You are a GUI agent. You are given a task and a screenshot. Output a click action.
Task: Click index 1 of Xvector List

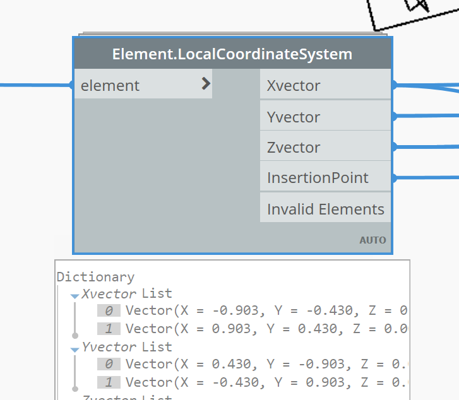tap(109, 329)
